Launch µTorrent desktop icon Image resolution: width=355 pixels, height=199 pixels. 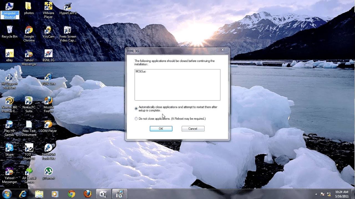click(48, 173)
